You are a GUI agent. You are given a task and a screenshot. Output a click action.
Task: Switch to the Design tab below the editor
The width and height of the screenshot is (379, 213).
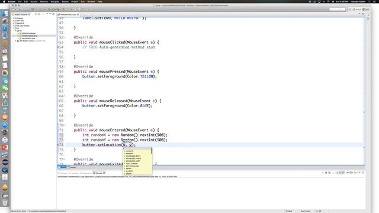click(72, 167)
